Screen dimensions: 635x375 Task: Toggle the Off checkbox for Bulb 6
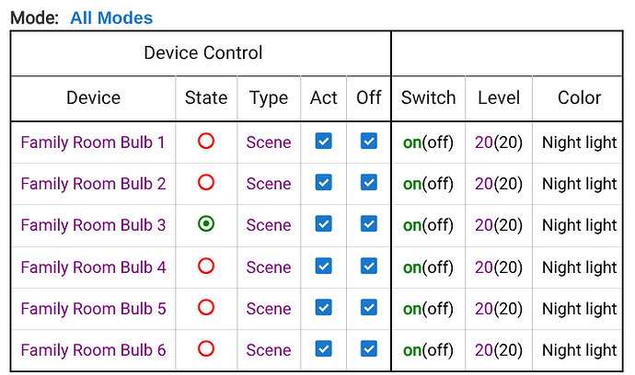(x=369, y=349)
